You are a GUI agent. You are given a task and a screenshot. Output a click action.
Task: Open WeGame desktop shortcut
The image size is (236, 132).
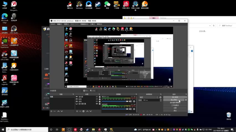(x=79, y=5)
